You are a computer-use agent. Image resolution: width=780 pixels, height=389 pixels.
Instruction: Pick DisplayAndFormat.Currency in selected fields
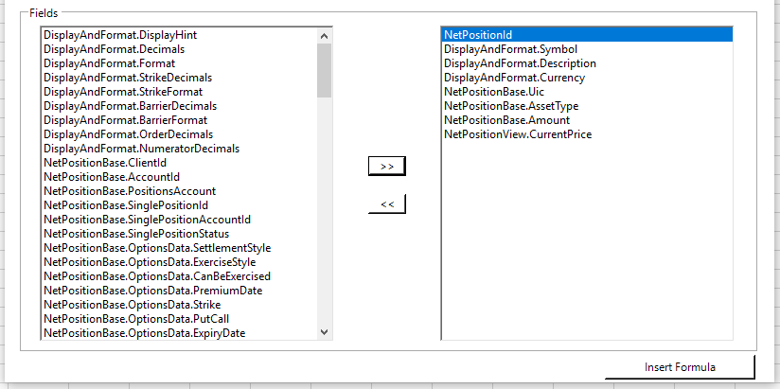coord(514,77)
